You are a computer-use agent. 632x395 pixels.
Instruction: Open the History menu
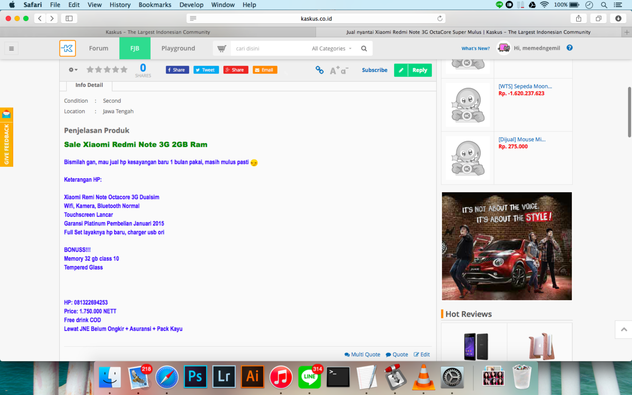tap(120, 5)
